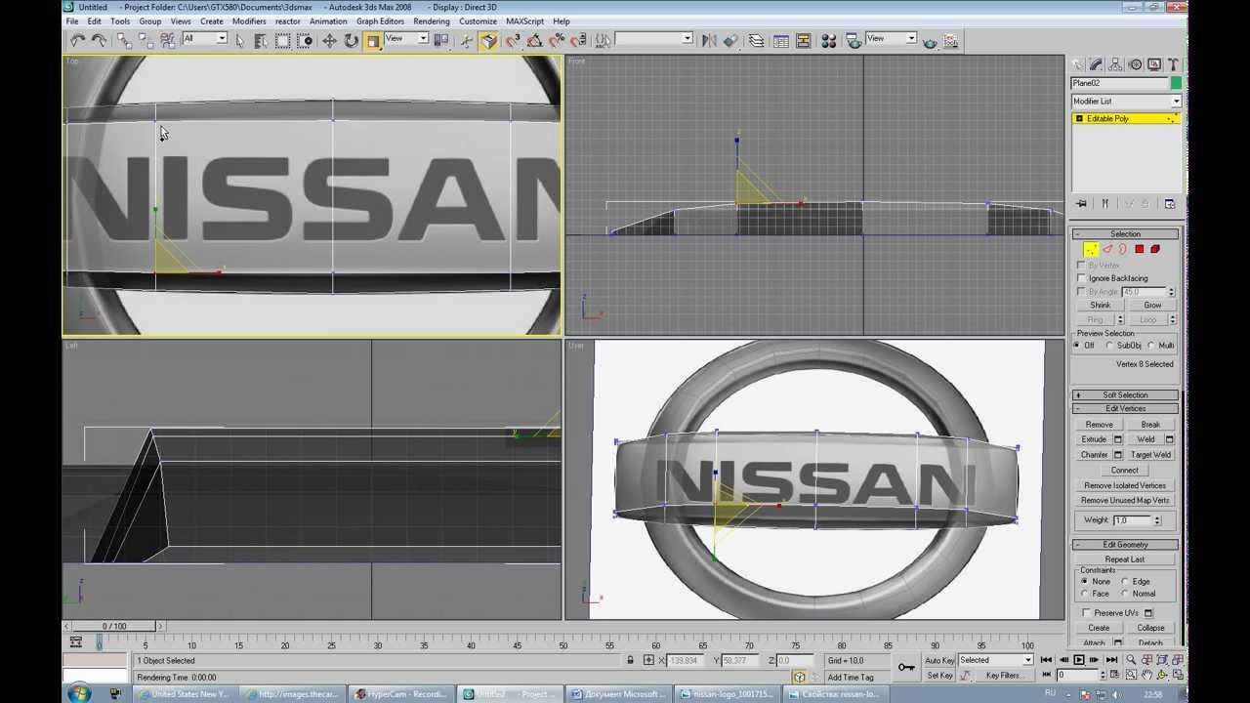This screenshot has height=703, width=1250.
Task: Activate Select and Rotate tool
Action: [x=352, y=40]
